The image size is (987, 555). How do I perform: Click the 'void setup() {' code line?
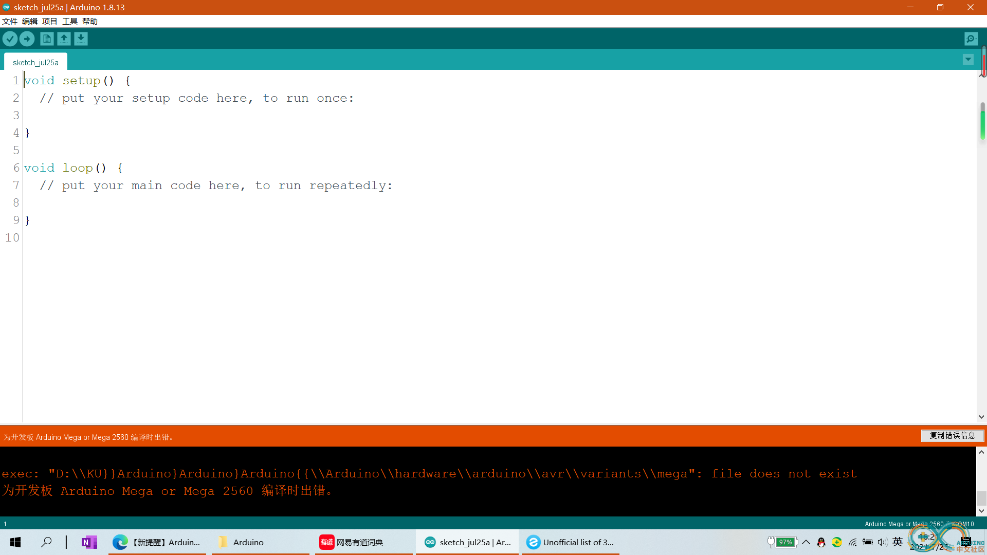(77, 81)
